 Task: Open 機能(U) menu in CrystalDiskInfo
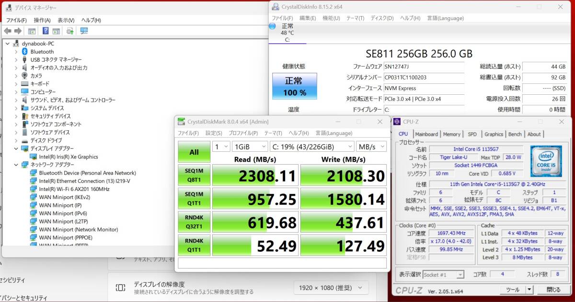[x=331, y=18]
